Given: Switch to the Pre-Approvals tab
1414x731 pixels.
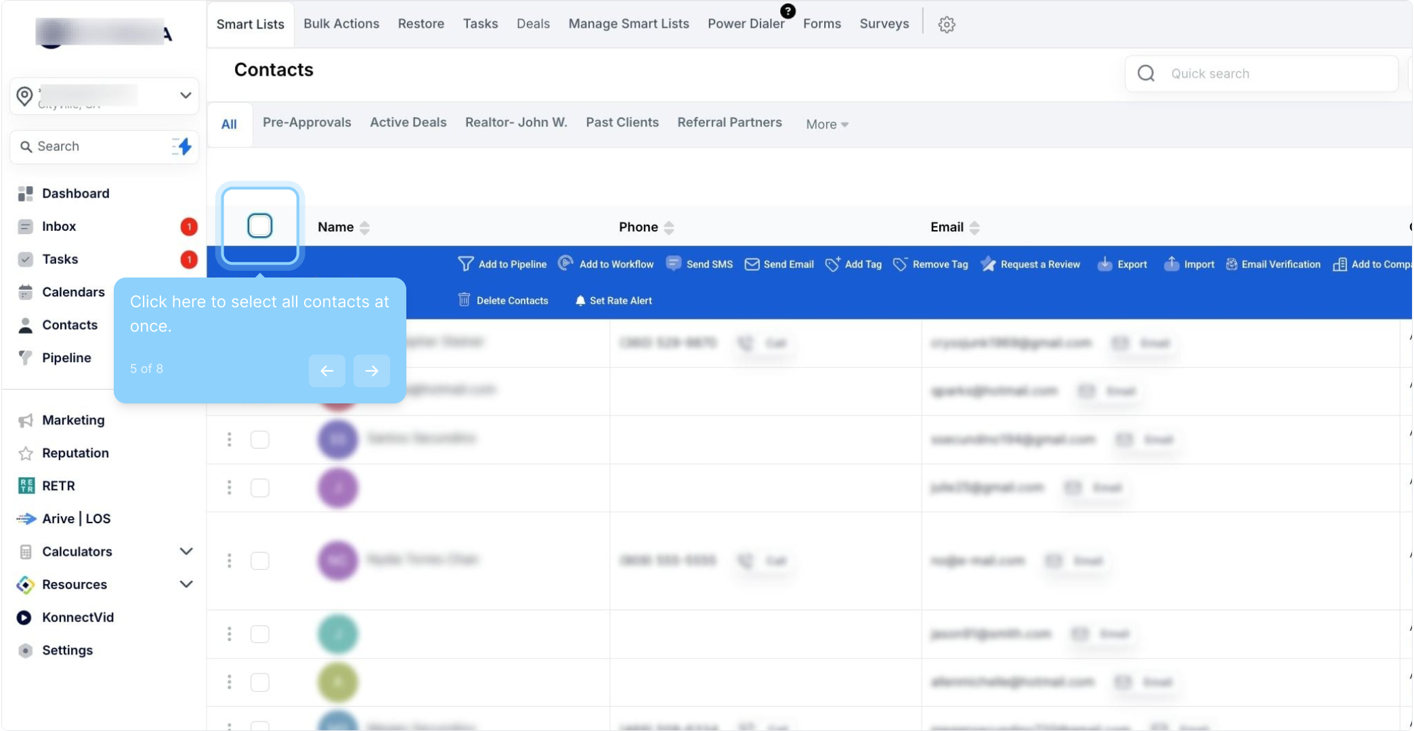Looking at the screenshot, I should (307, 123).
